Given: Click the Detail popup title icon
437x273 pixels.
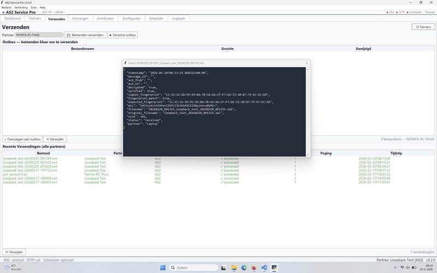Looking at the screenshot, I should [126, 63].
